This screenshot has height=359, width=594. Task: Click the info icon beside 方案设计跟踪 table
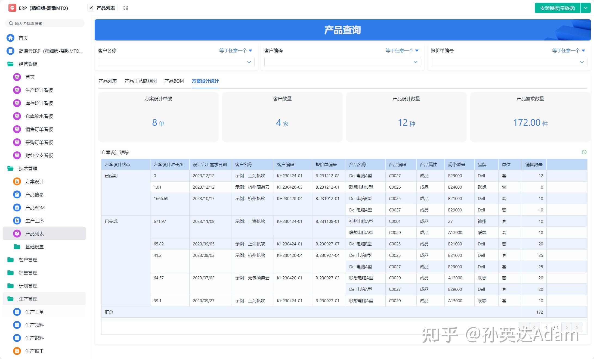pos(584,152)
